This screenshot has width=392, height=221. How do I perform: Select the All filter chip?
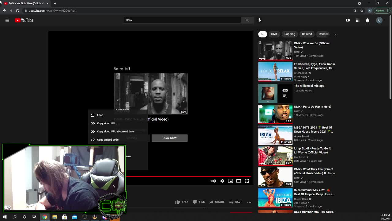pyautogui.click(x=262, y=34)
